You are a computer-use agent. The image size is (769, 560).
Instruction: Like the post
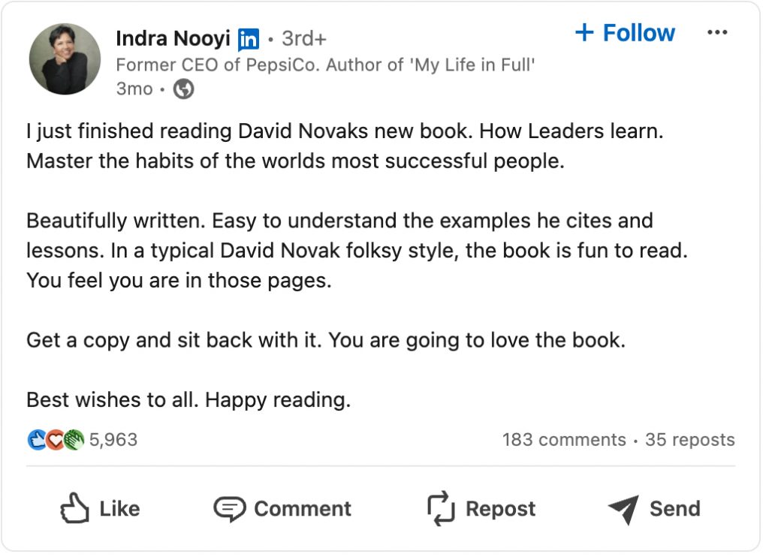[x=100, y=509]
